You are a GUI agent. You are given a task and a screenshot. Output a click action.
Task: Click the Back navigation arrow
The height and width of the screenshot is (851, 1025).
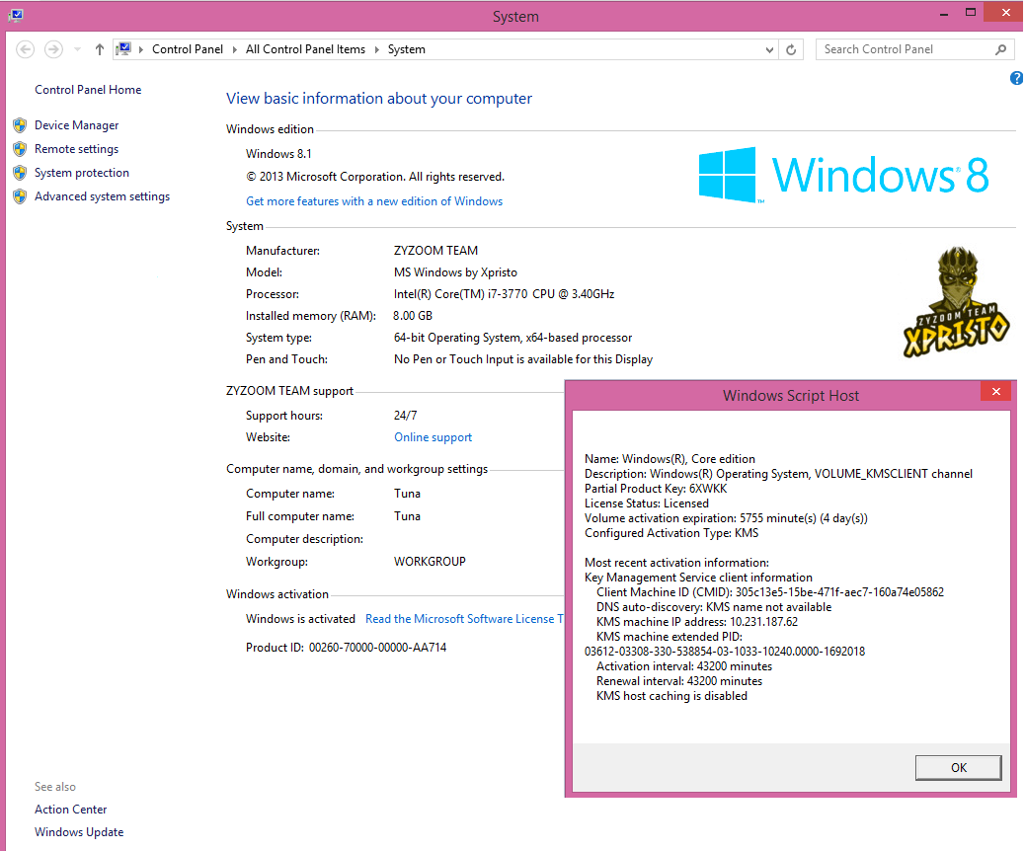25,49
